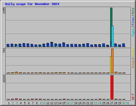Image resolution: width=136 pixels, height=106 pixels.
Task: Click the cyan Pages bar on day 27
Action: [112, 36]
